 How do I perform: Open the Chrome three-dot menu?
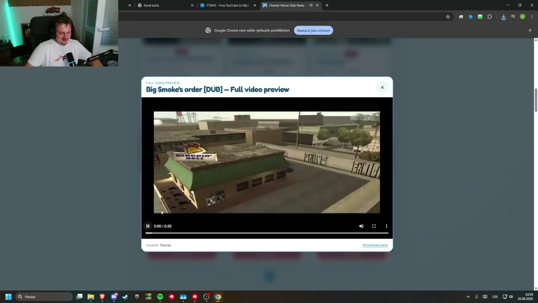click(532, 17)
